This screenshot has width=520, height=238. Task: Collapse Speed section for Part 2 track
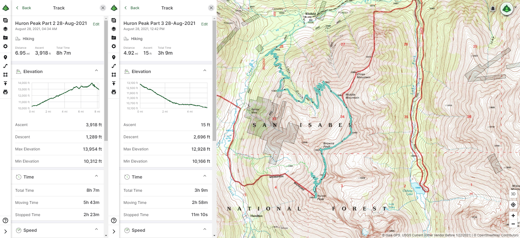[96, 229]
